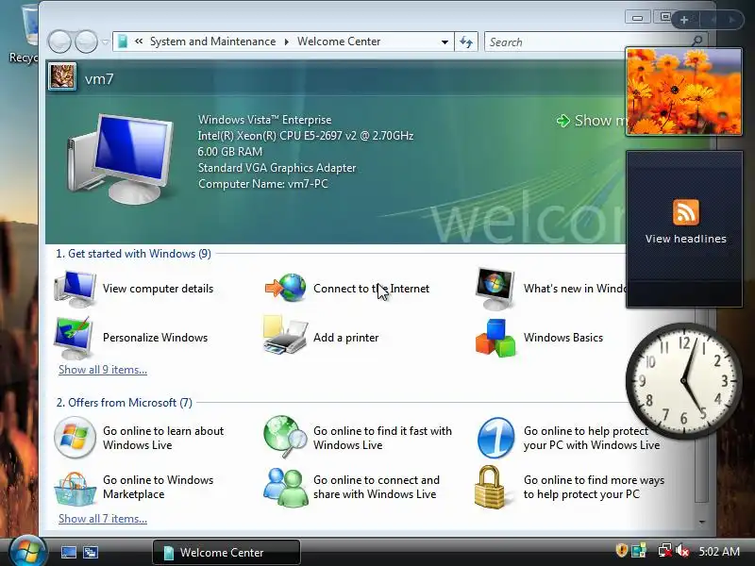Click the Computer Name: vm7-PC text
Image resolution: width=755 pixels, height=566 pixels.
(263, 184)
